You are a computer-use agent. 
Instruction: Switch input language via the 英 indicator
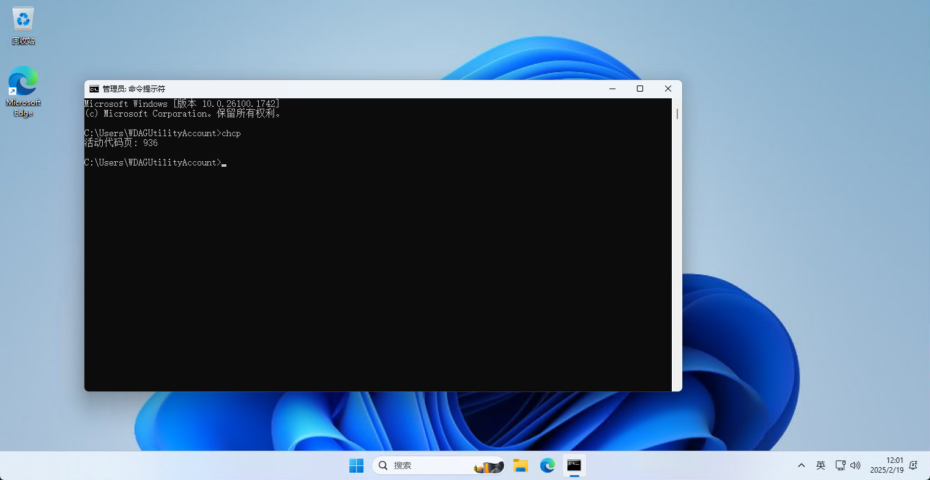click(x=820, y=465)
